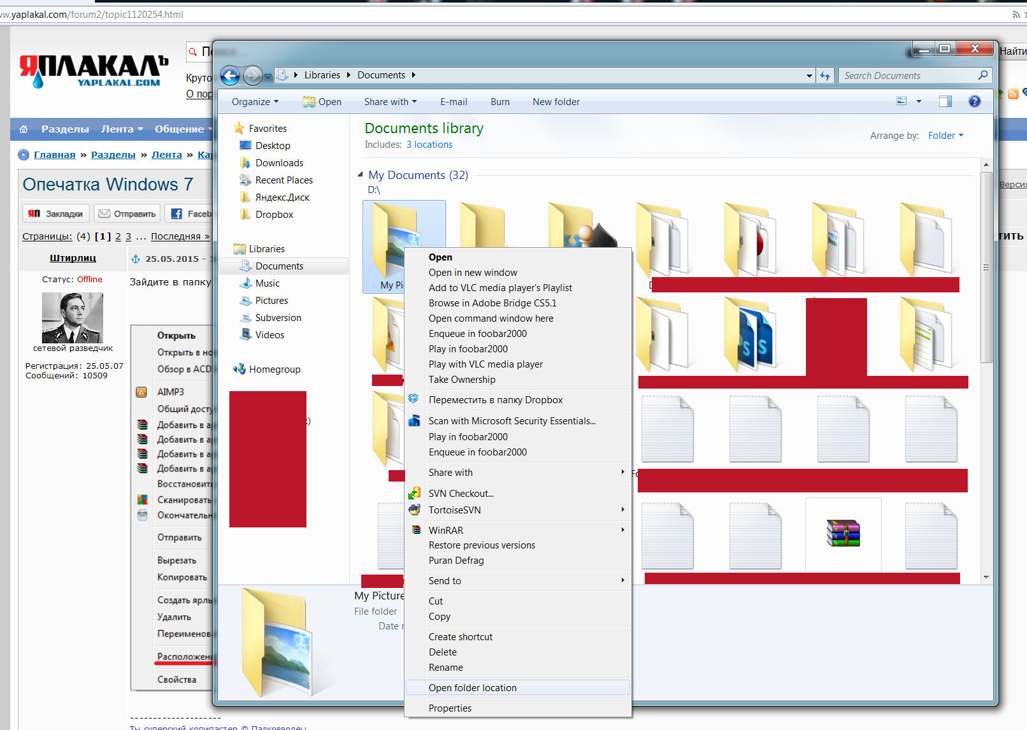The image size is (1027, 730).
Task: Expand the Share with toolbar dropdown
Action: pos(390,102)
